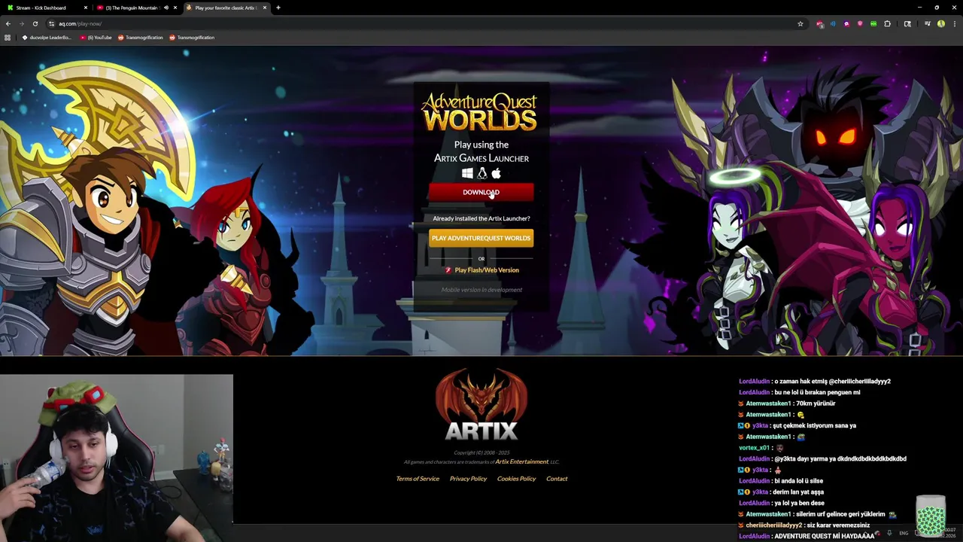
Task: Open the purple extension icon
Action: [x=846, y=23]
